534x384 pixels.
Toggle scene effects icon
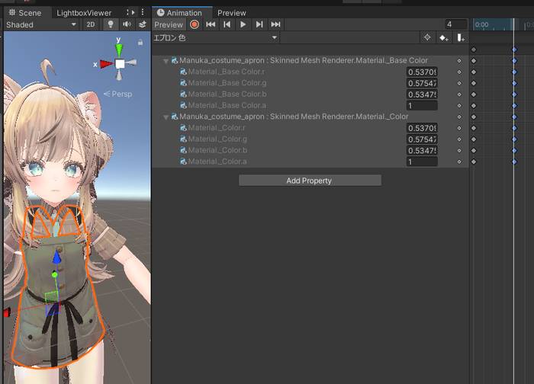(x=143, y=24)
